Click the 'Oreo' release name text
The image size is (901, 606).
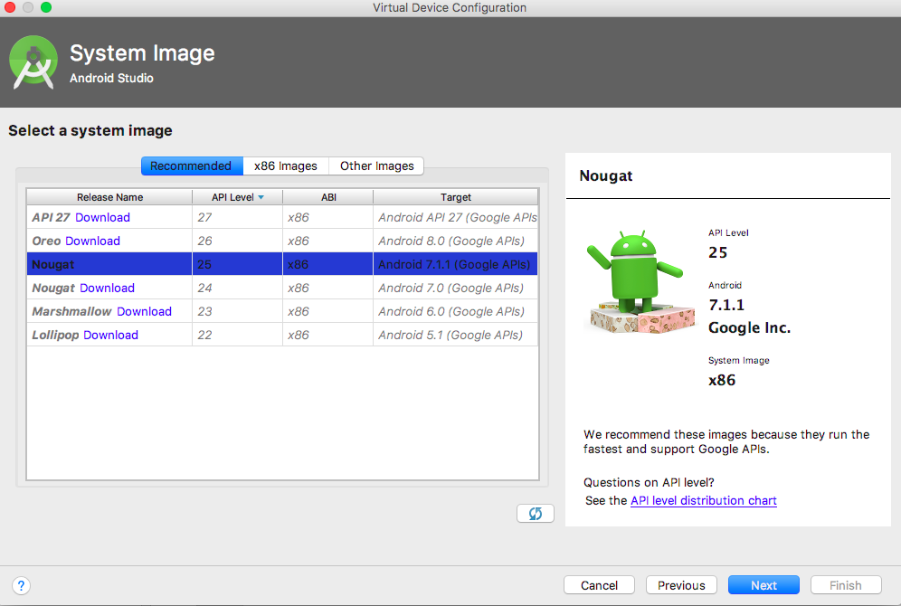coord(46,241)
